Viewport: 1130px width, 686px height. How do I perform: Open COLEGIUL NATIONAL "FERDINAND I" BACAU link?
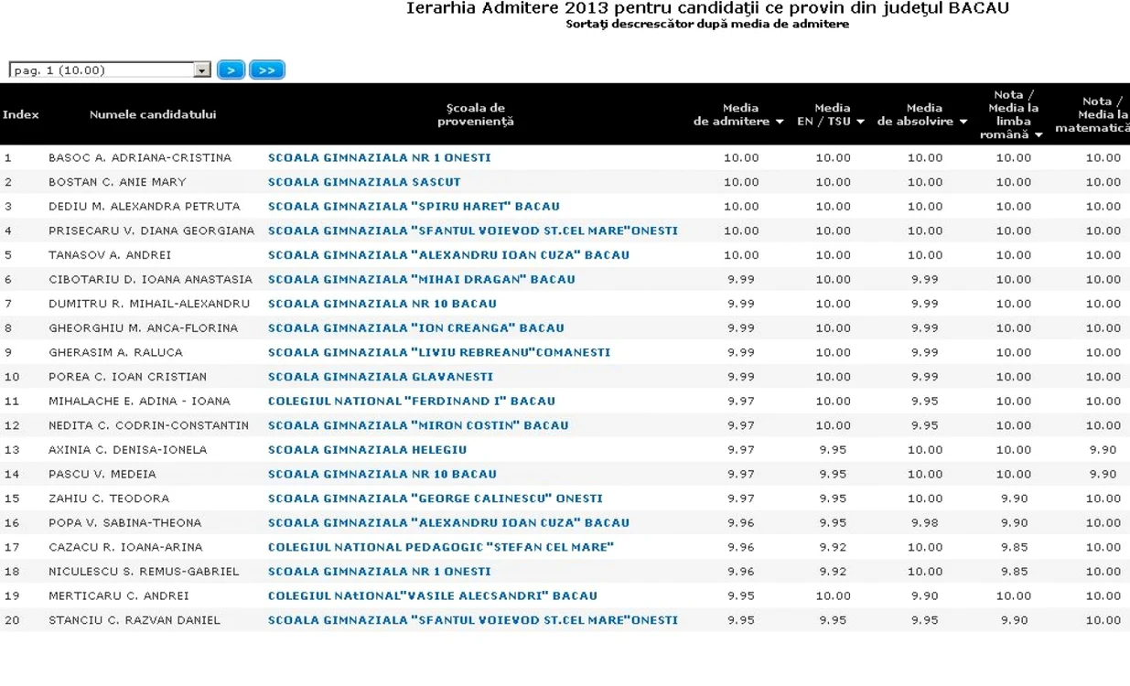tap(412, 401)
